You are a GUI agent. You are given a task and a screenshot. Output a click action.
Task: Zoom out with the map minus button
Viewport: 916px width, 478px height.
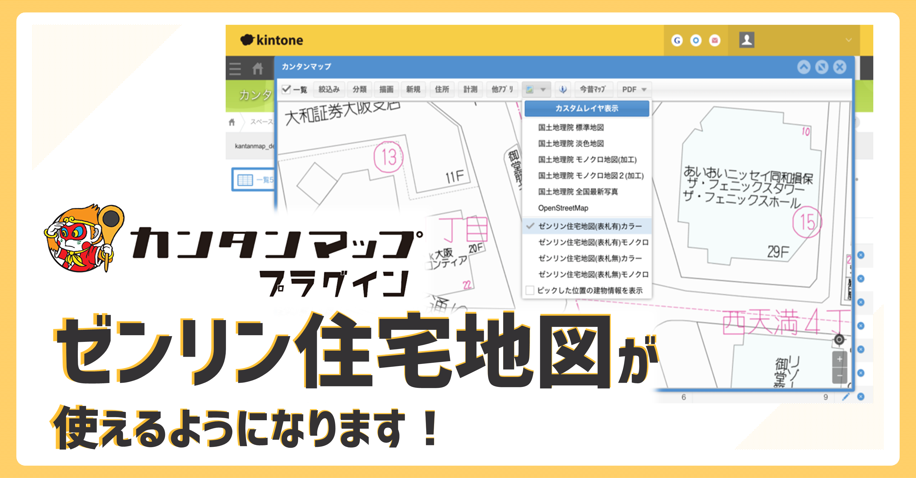840,375
